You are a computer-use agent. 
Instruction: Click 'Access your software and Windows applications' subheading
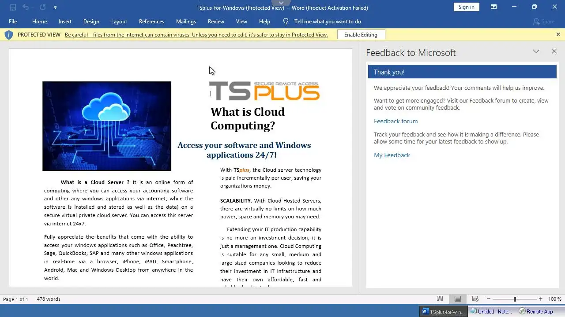pos(244,150)
